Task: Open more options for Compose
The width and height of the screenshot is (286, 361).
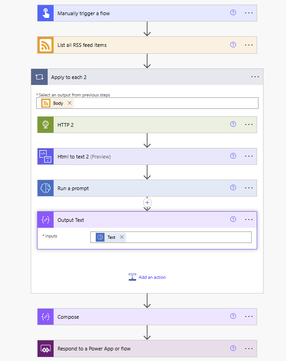Action: pyautogui.click(x=248, y=316)
